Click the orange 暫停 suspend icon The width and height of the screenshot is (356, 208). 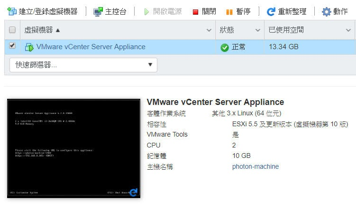[x=229, y=12]
